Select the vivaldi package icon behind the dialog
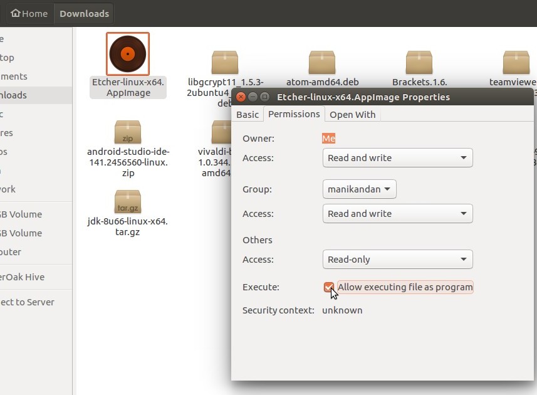 [x=221, y=132]
